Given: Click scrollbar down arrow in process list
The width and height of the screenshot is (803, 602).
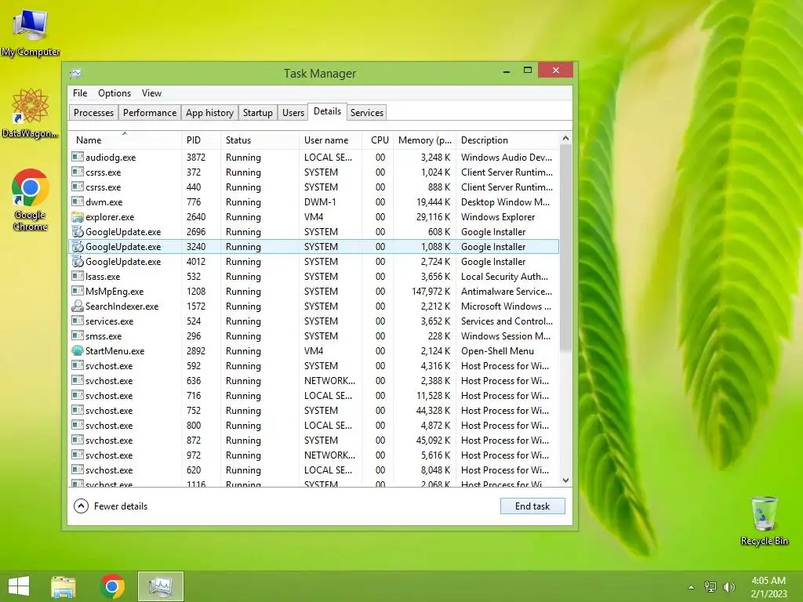Looking at the screenshot, I should 565,481.
